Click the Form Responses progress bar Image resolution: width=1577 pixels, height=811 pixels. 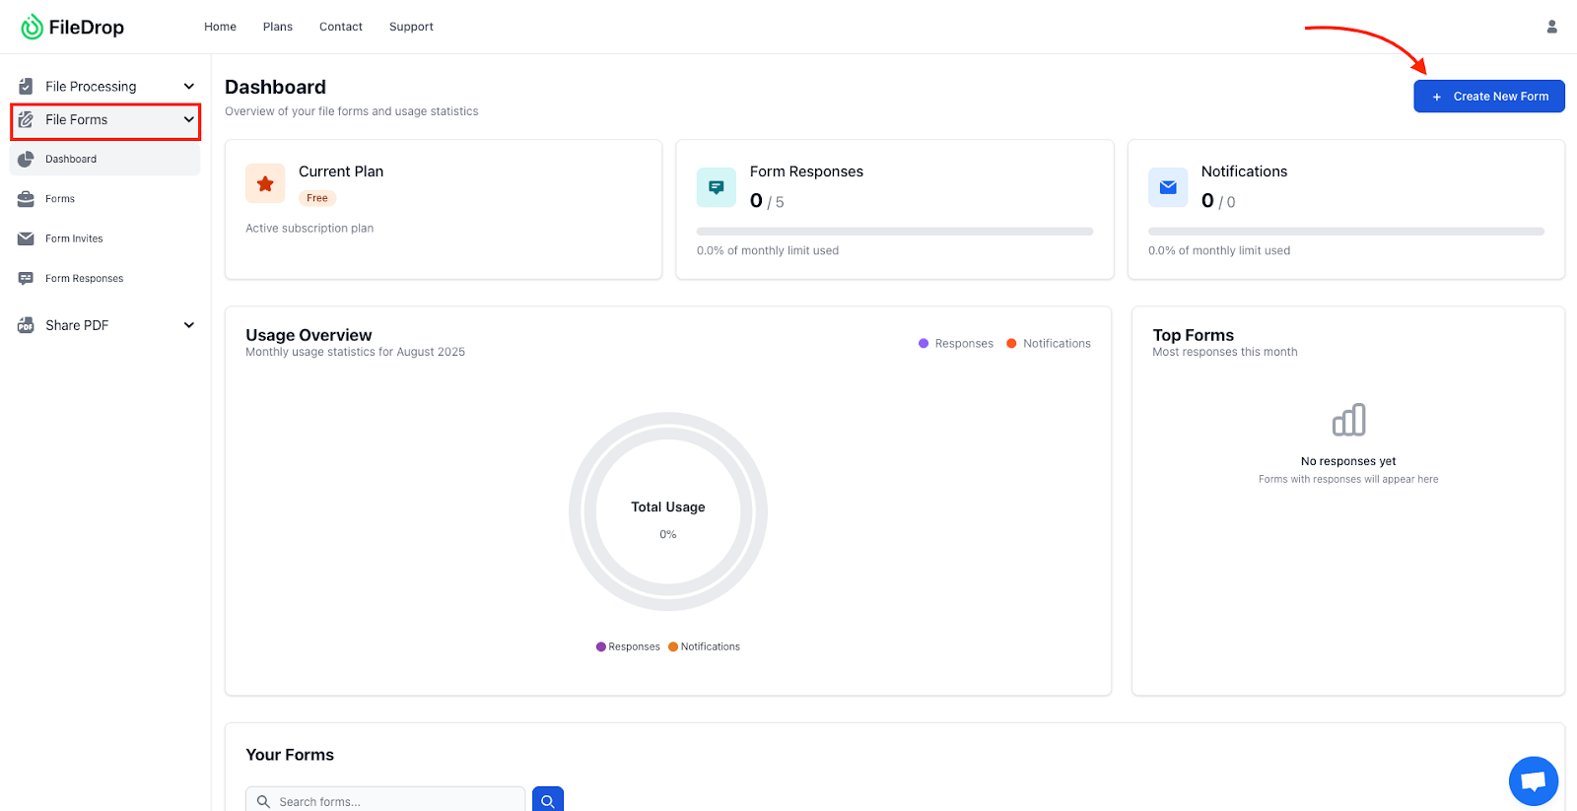pos(895,232)
